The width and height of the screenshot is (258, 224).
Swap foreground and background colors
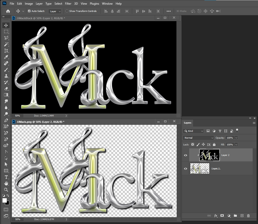[8, 196]
